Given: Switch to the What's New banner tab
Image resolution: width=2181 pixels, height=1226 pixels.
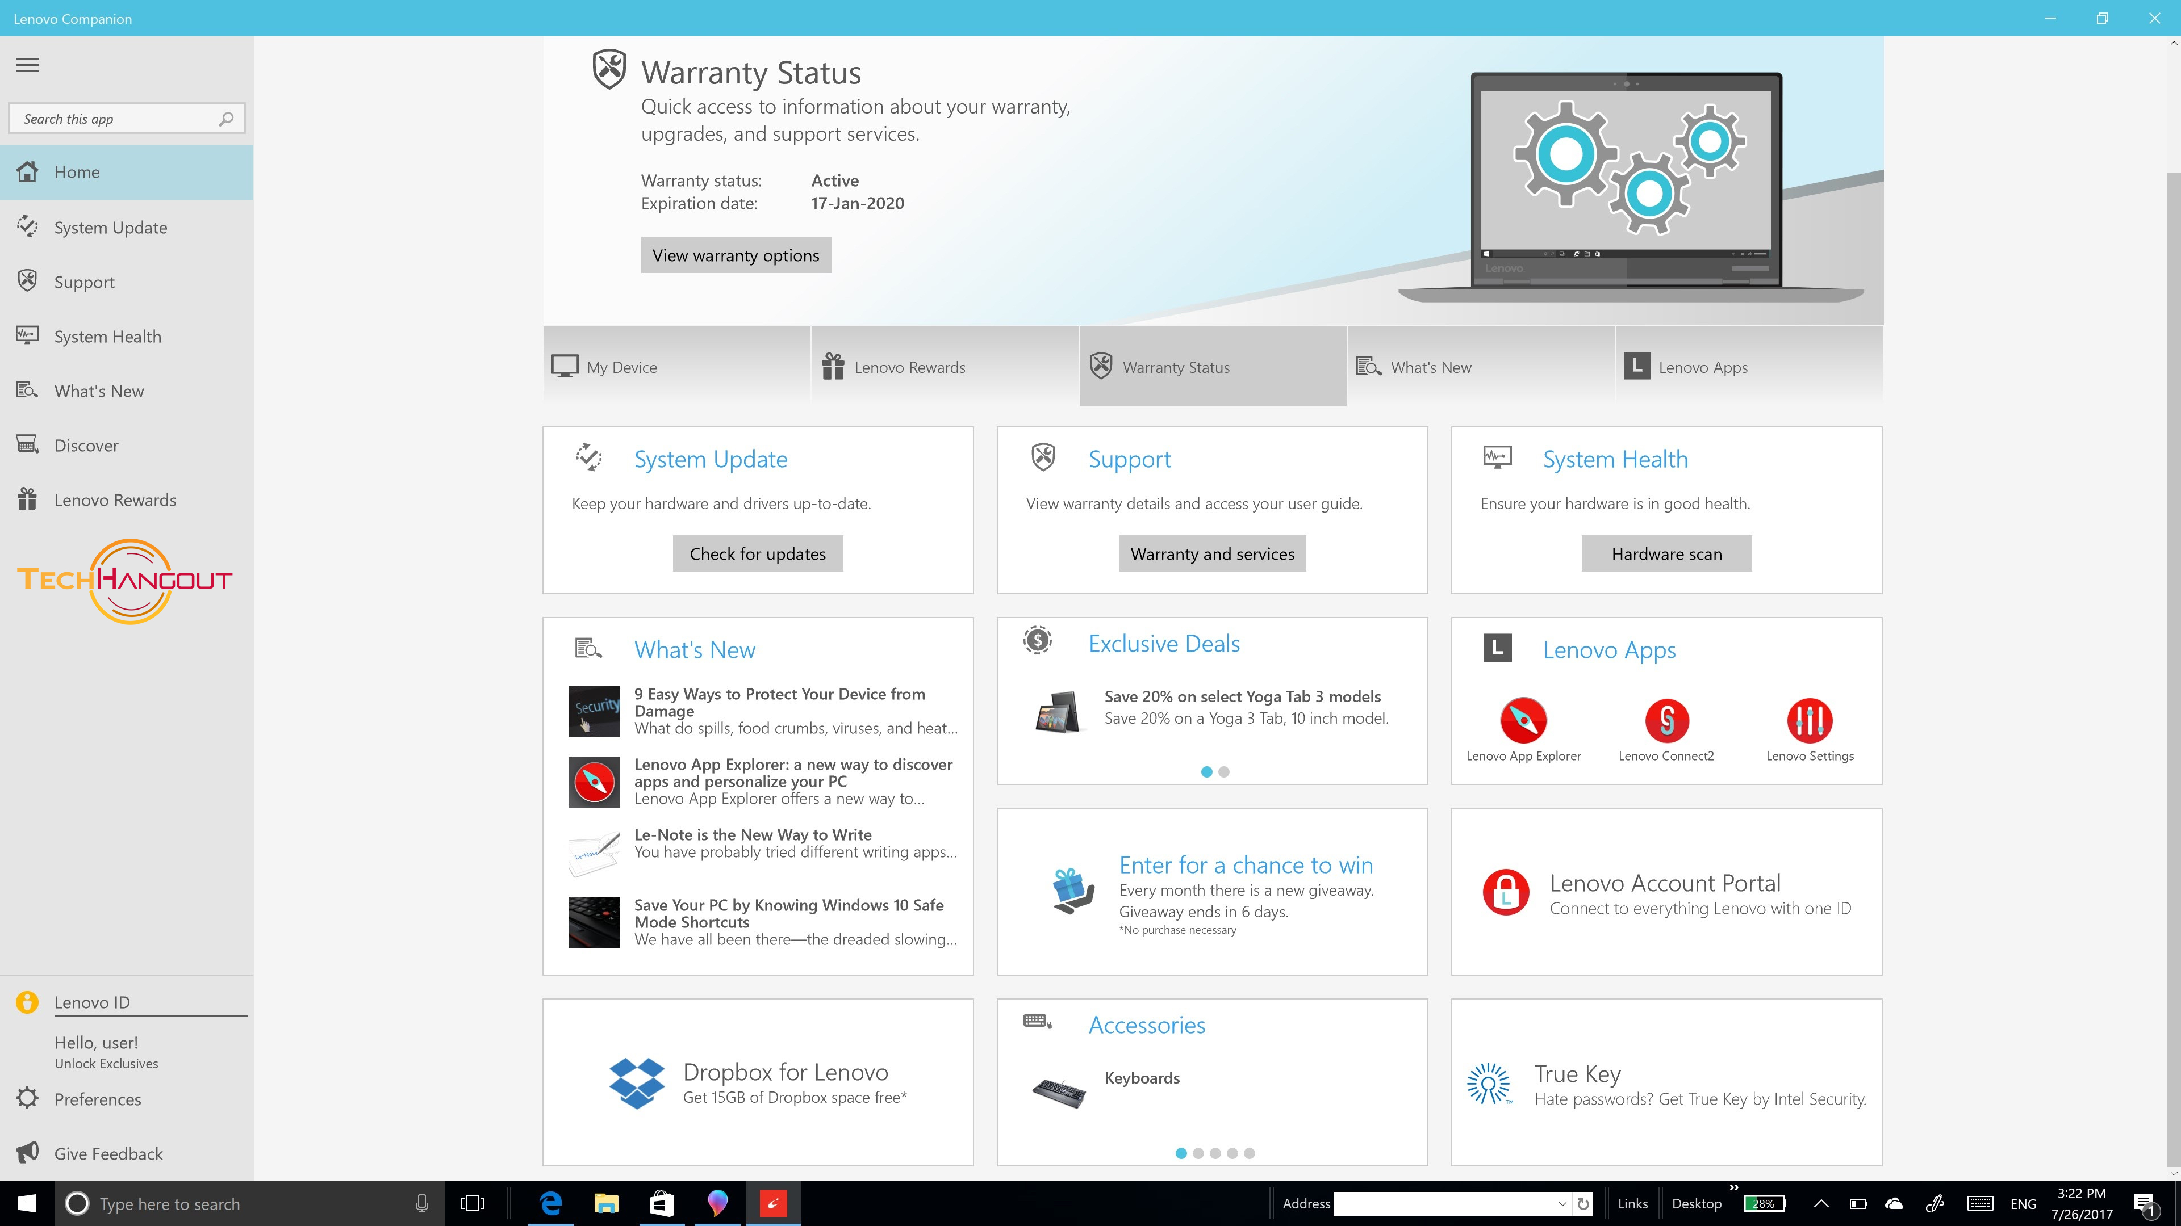Looking at the screenshot, I should click(1481, 366).
